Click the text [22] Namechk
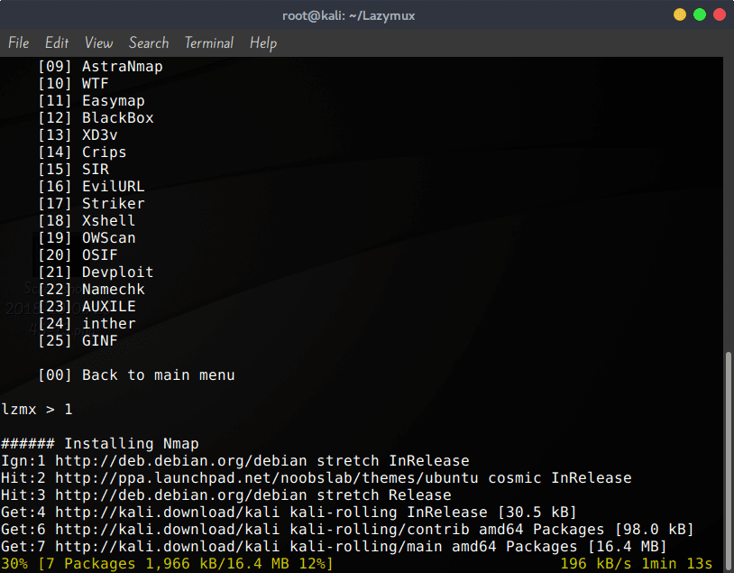 tap(92, 290)
